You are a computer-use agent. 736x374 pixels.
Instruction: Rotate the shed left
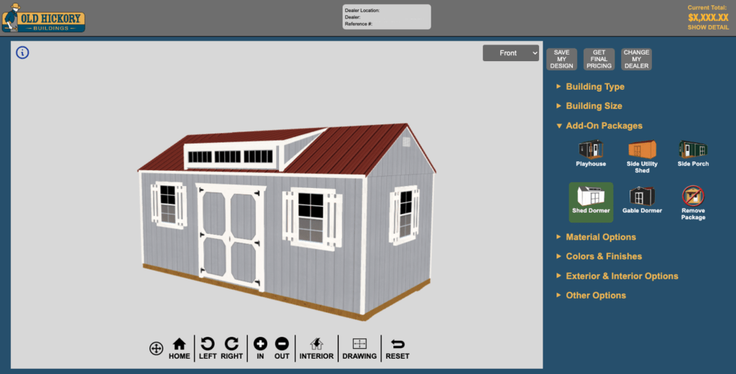pyautogui.click(x=208, y=348)
